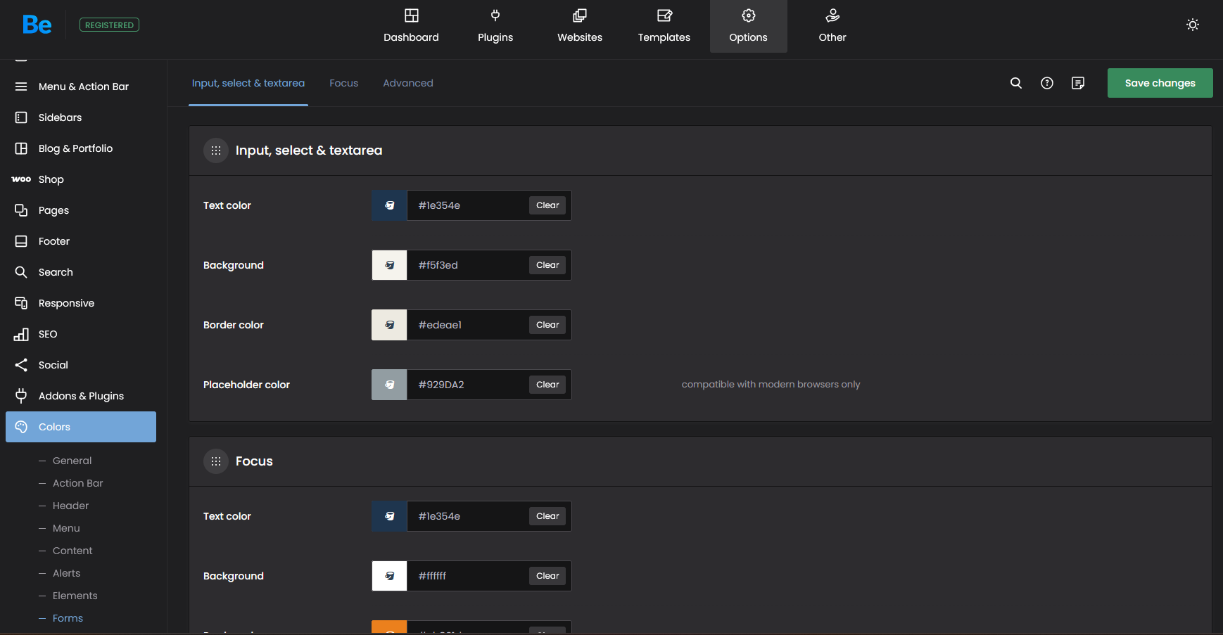The image size is (1223, 635).
Task: Collapse the Input, select & textarea card
Action: [x=216, y=150]
